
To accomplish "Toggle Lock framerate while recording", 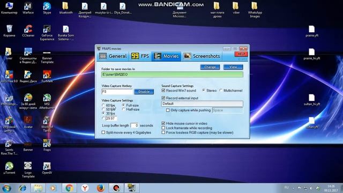I will click(163, 128).
